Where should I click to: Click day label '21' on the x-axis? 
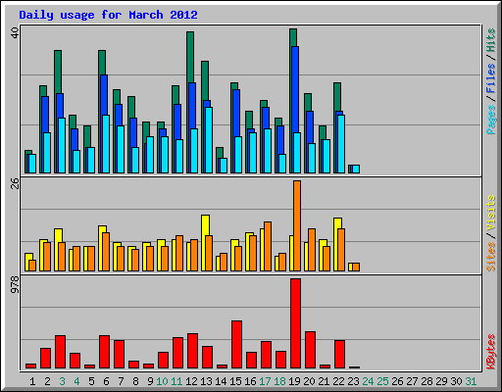324,381
